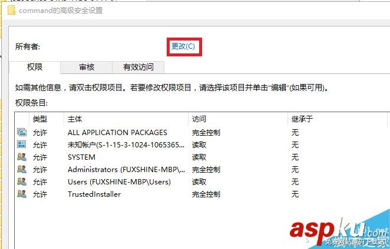Click 读取 in the SYSTEM row
Viewport: 390px width, 249px height.
click(199, 157)
